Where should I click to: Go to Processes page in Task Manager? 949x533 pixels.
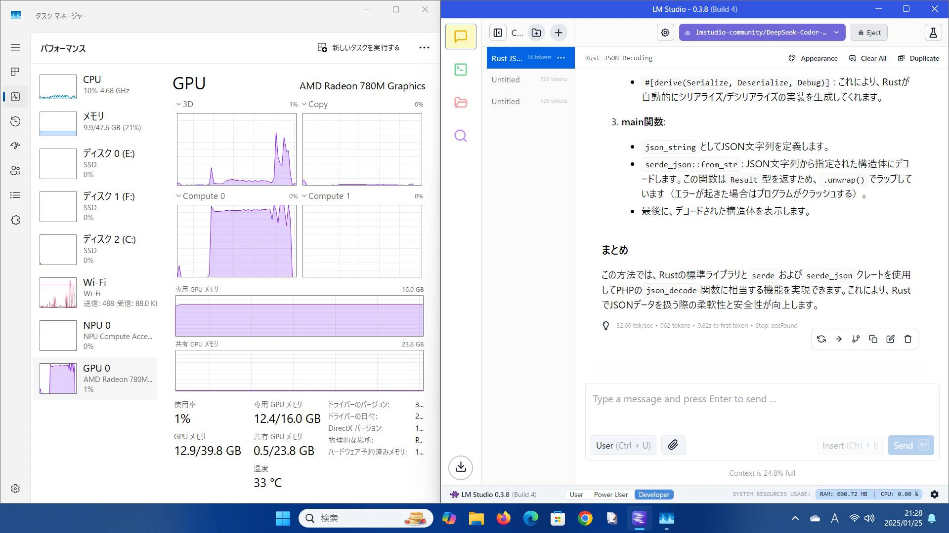(x=15, y=72)
